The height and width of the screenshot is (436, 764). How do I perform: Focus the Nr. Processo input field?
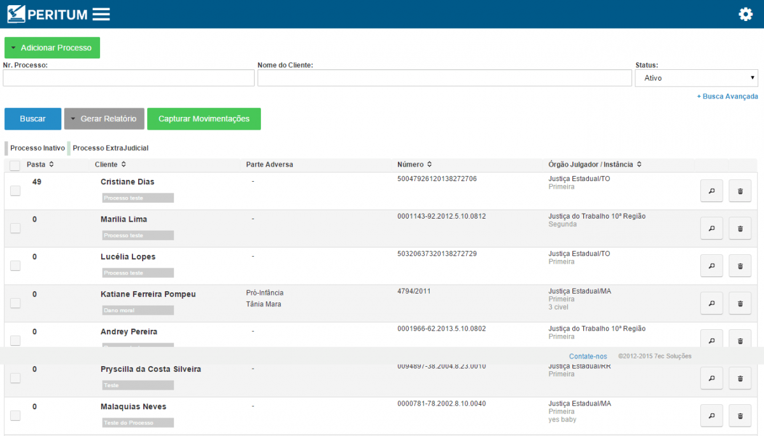[x=129, y=78]
